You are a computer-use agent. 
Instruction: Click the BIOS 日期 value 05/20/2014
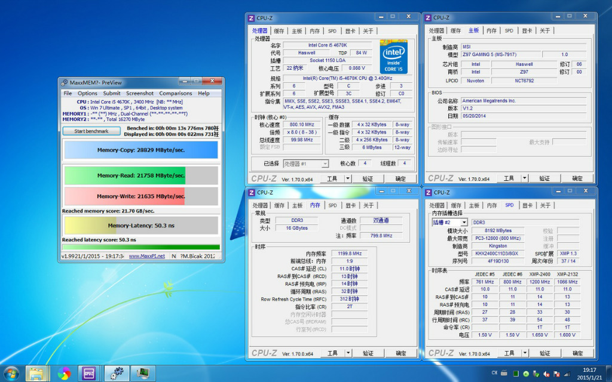(x=524, y=116)
